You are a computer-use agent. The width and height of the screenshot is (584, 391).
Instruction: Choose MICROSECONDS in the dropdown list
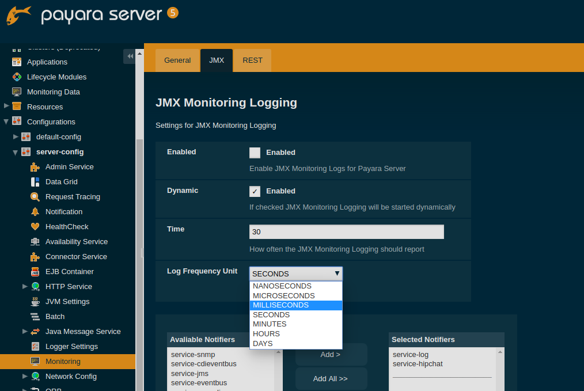pos(295,295)
